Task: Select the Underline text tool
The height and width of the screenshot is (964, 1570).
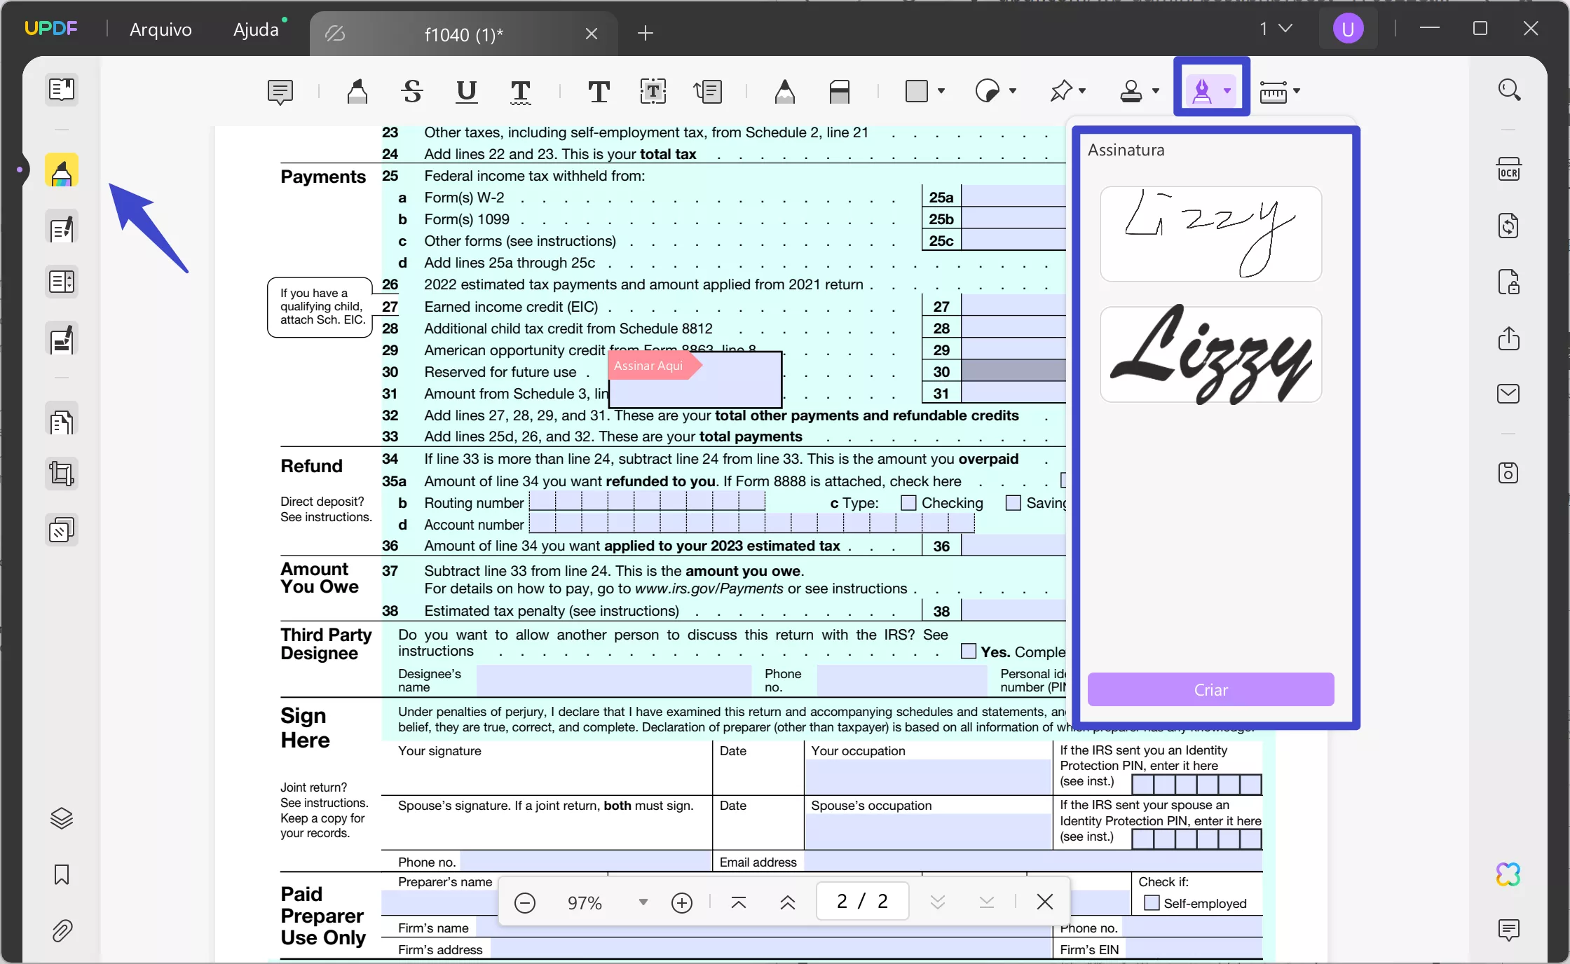Action: pos(465,92)
